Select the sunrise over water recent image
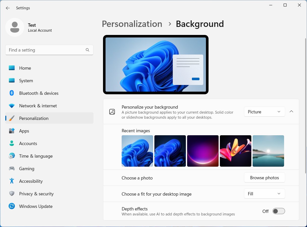The height and width of the screenshot is (227, 307). [268, 151]
